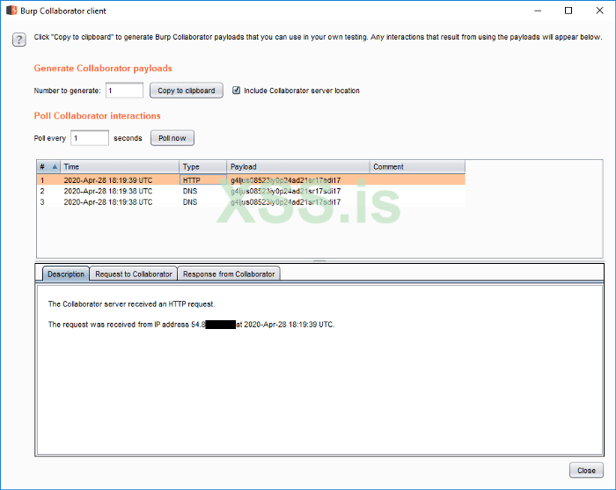Click the sort arrow in the # column header

[x=55, y=166]
